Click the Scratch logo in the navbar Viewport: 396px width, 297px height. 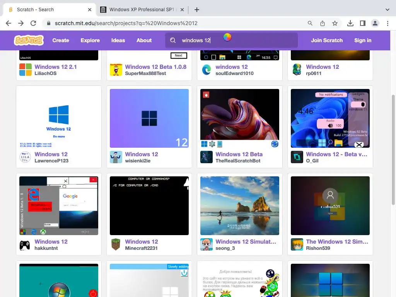coord(29,40)
